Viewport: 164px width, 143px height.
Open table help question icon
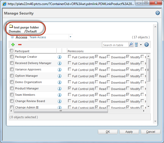(147, 45)
